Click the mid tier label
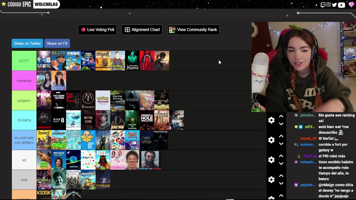356x200 pixels. [x=24, y=180]
